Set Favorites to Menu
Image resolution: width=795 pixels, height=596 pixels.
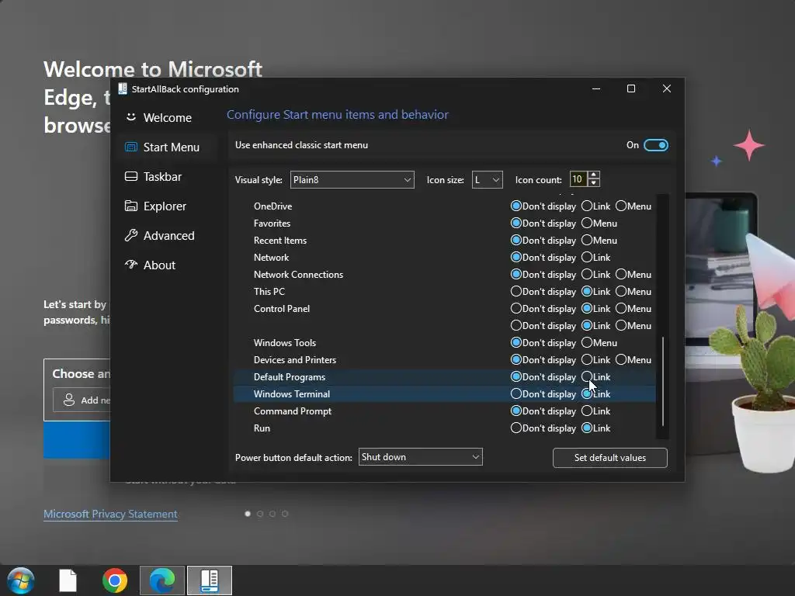[587, 223]
